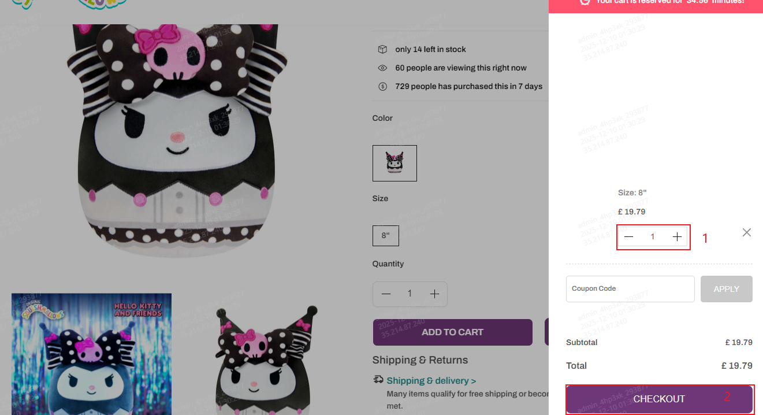Open the Shipping & delivery link

431,381
